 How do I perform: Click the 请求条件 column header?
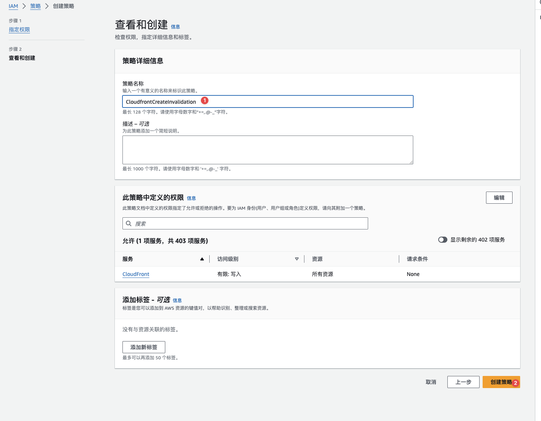click(x=417, y=259)
